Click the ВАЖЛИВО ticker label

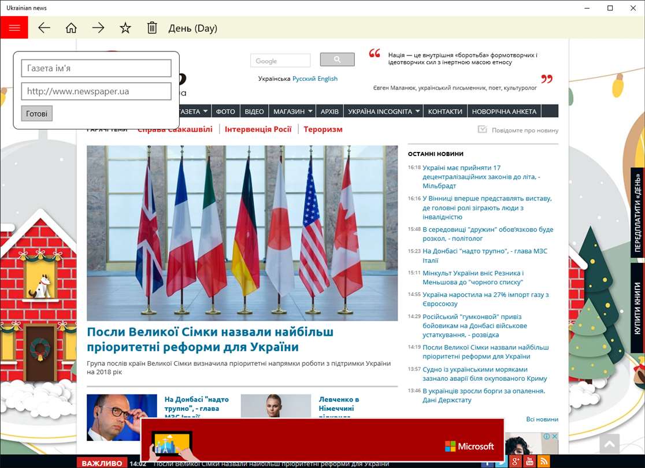102,463
